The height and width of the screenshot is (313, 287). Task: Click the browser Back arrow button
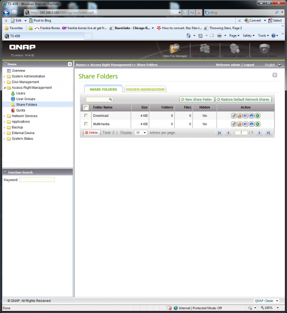(6, 13)
